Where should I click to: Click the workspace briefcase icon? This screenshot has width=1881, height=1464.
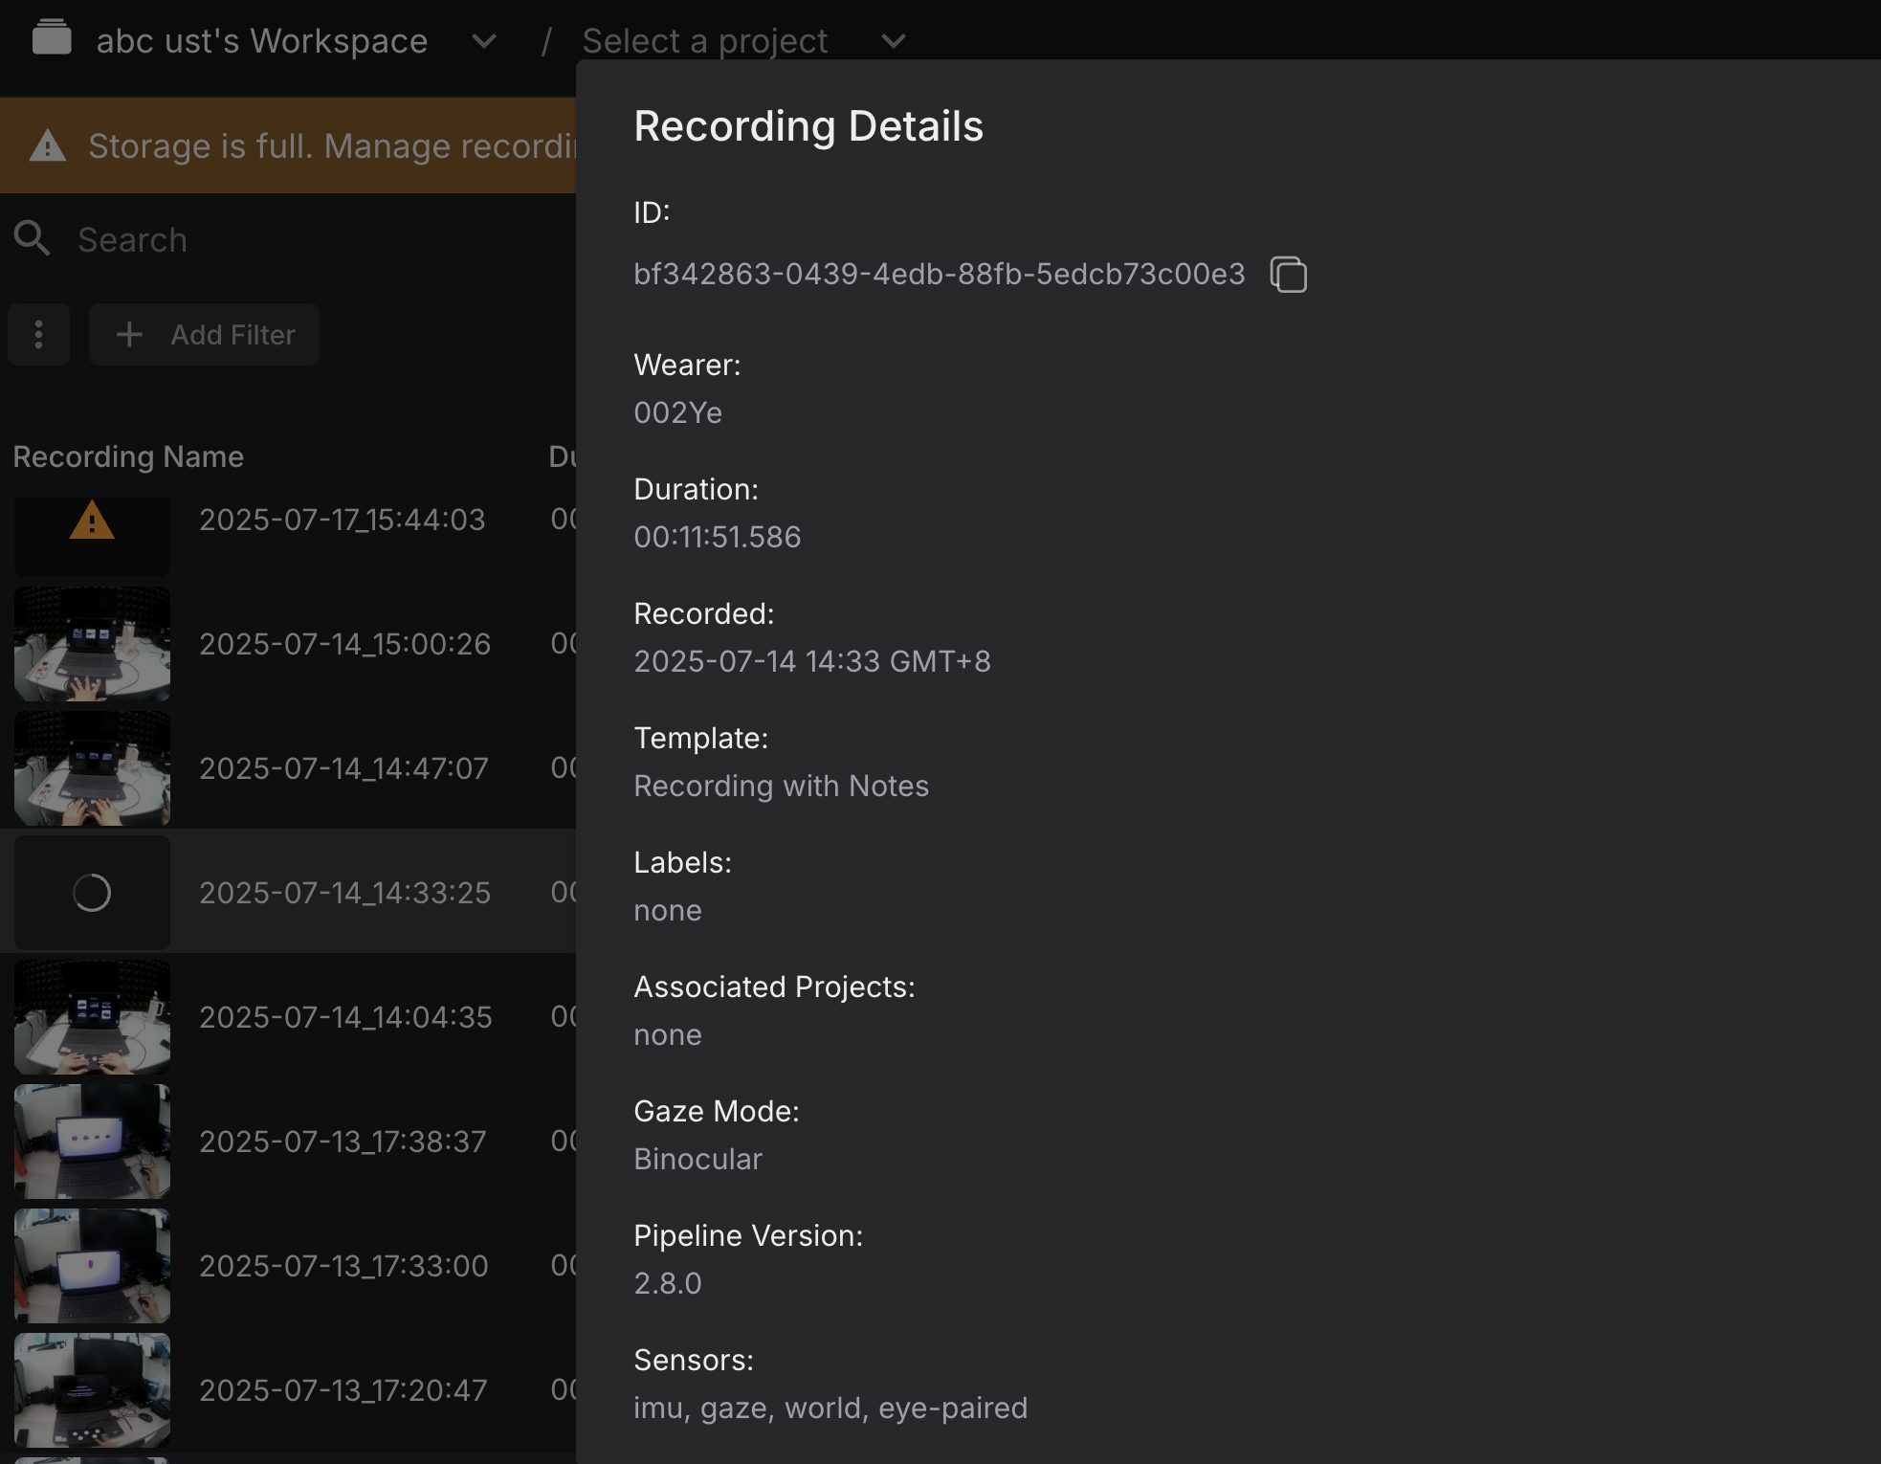52,38
